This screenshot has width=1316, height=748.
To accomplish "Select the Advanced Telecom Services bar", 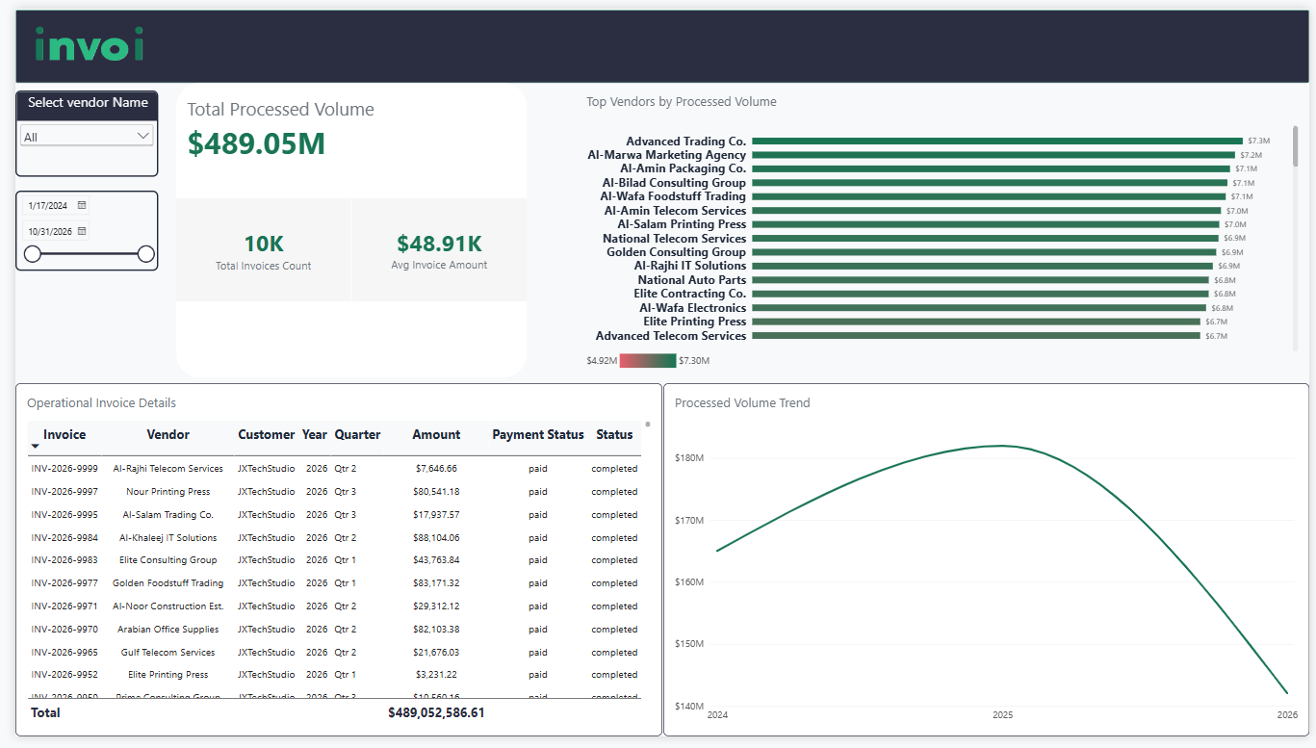I will tap(976, 336).
